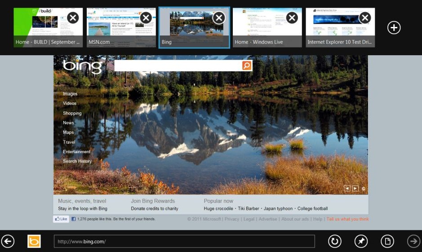This screenshot has height=252, width=422.
Task: Click the Bing search box
Action: pyautogui.click(x=178, y=65)
